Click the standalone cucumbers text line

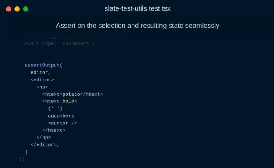pyautogui.click(x=61, y=115)
